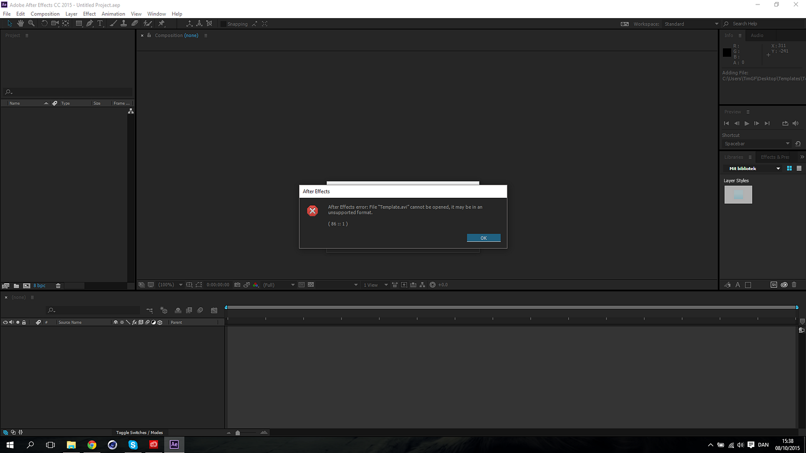Viewport: 806px width, 453px height.
Task: Select the Horizontal Type tool
Action: [100, 24]
